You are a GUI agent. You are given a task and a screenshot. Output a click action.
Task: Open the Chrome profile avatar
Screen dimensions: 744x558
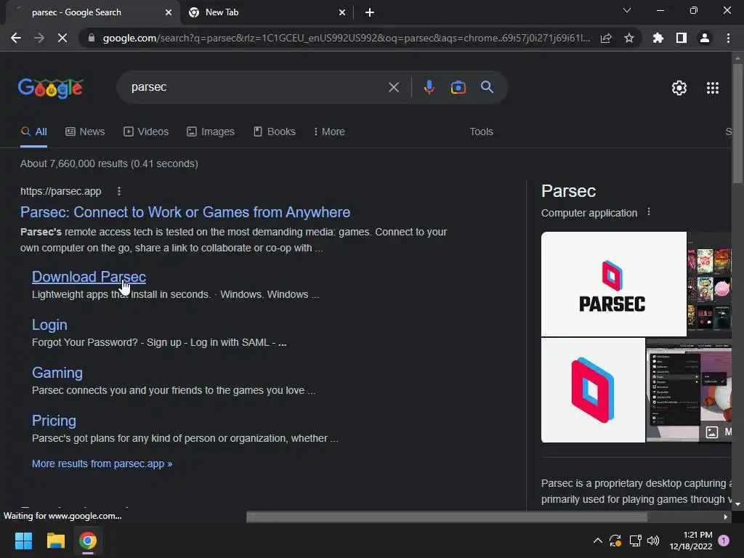[x=705, y=38]
